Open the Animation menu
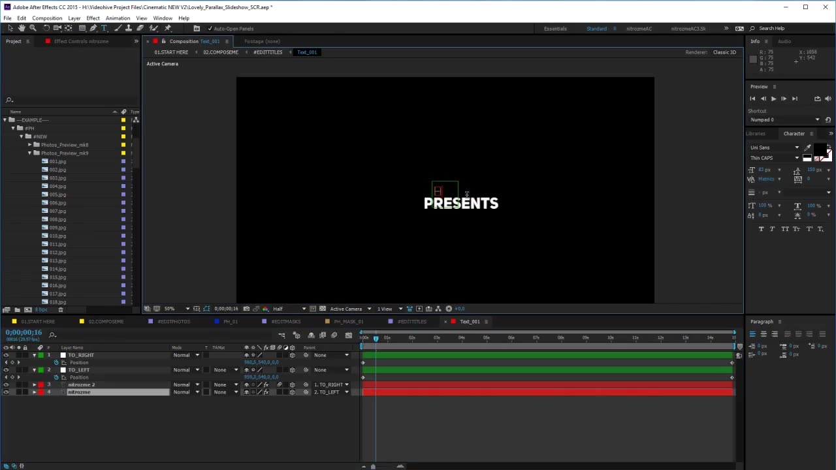 (118, 18)
